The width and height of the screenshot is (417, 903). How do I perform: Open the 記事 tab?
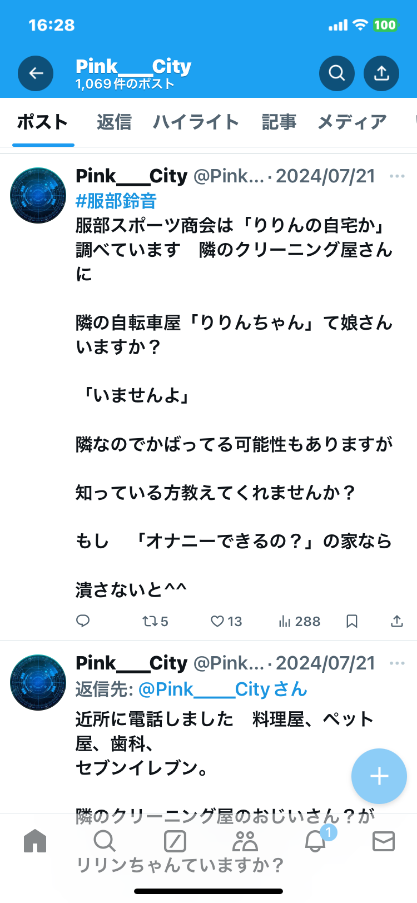point(279,122)
